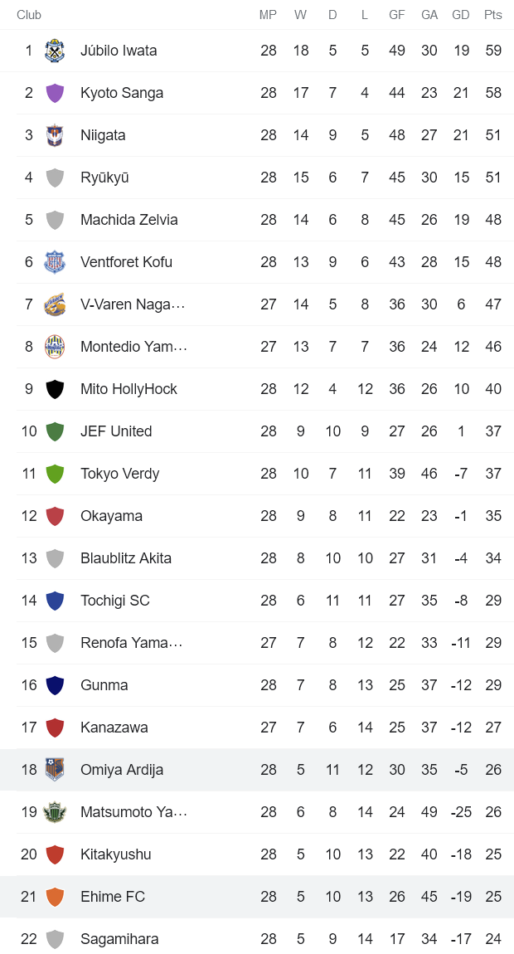Sort by goal difference GD header

[460, 15]
